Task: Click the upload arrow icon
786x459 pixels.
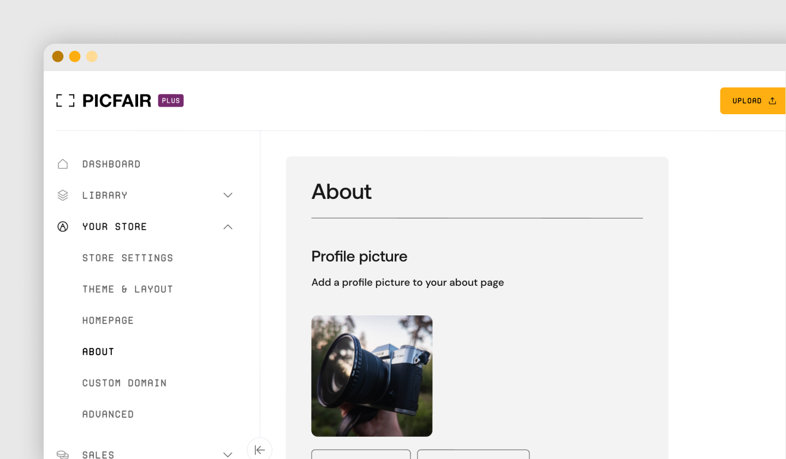Action: point(772,101)
